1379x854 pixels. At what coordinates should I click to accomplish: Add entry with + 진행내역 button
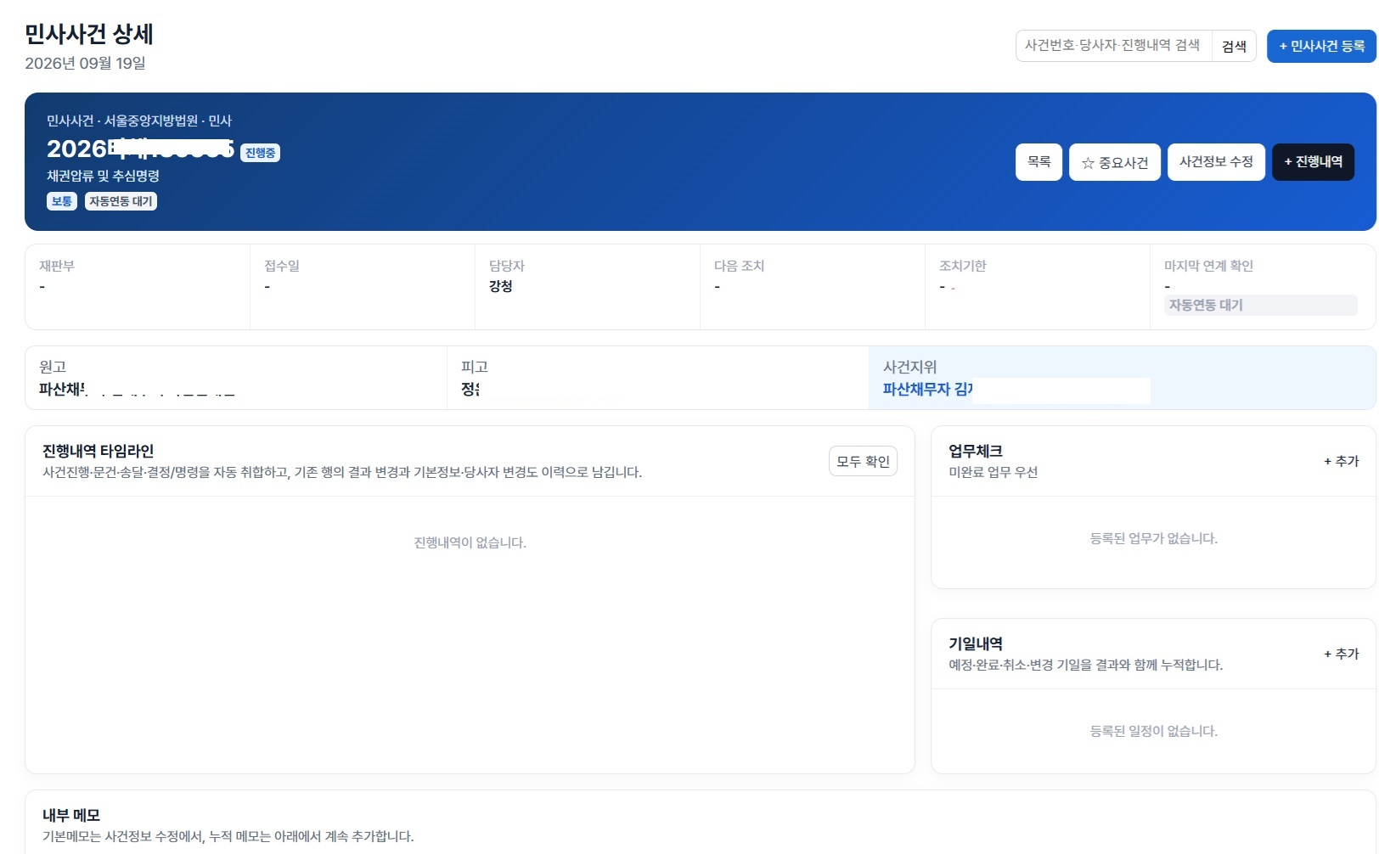pyautogui.click(x=1313, y=162)
